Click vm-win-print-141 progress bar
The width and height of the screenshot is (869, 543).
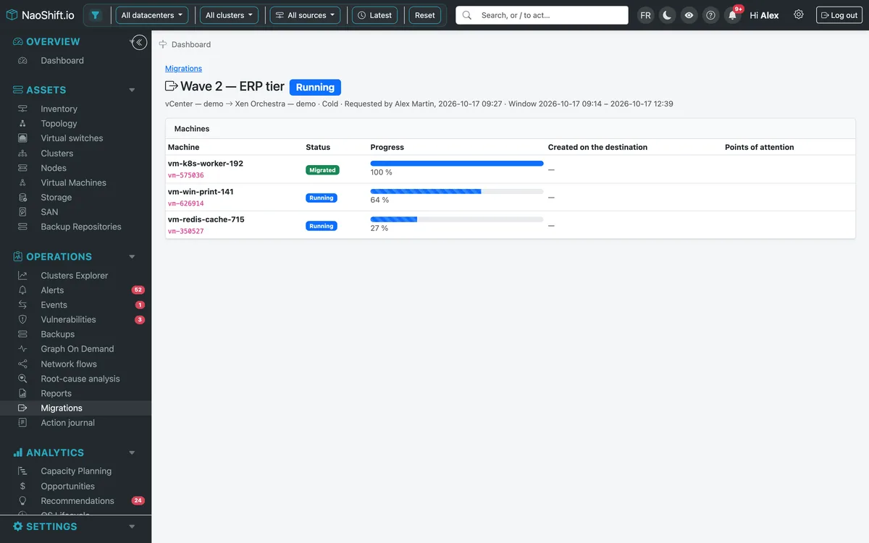pos(457,191)
